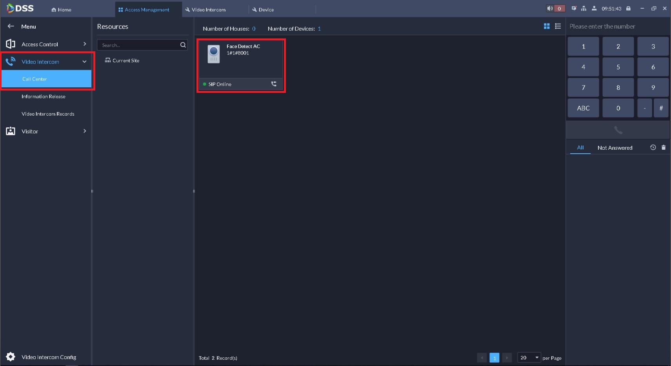This screenshot has width=671, height=366.
Task: Click the lock screen padlock icon
Action: point(628,8)
